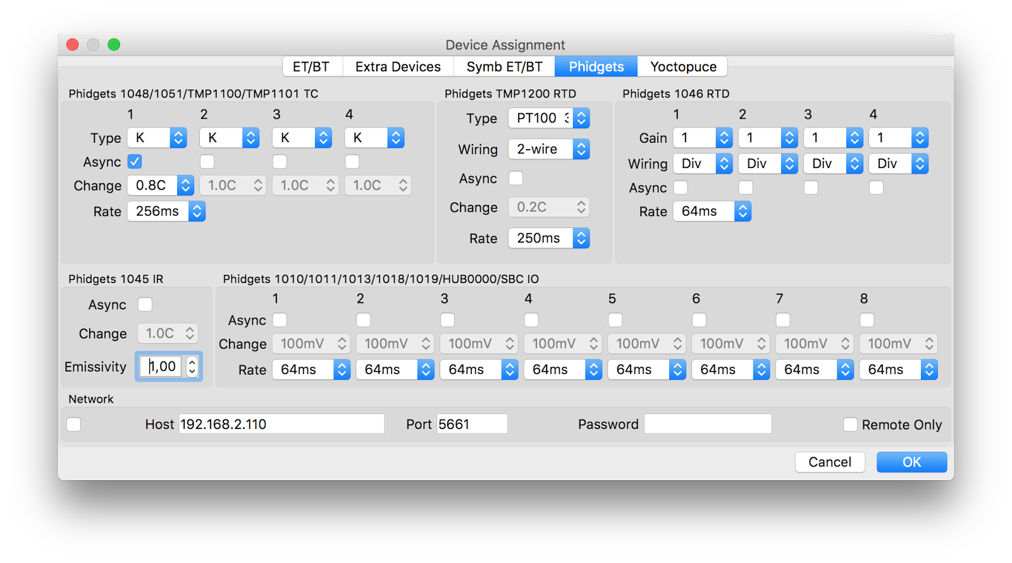Open the 1046 RTD Rate 64ms dropdown
The width and height of the screenshot is (1012, 563).
(x=712, y=212)
